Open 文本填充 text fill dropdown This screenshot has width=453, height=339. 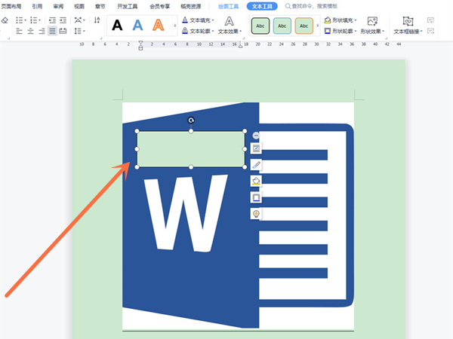pos(198,20)
